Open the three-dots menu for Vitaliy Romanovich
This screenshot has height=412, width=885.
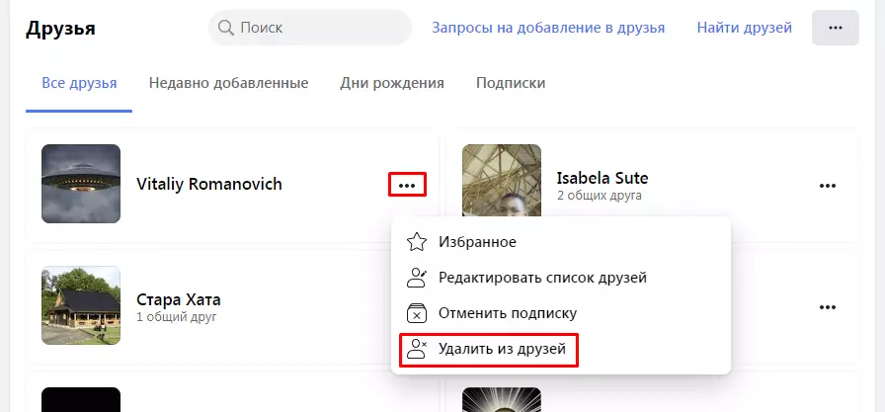point(407,185)
